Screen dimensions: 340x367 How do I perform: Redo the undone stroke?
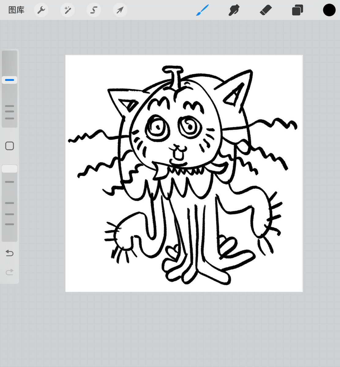click(9, 272)
